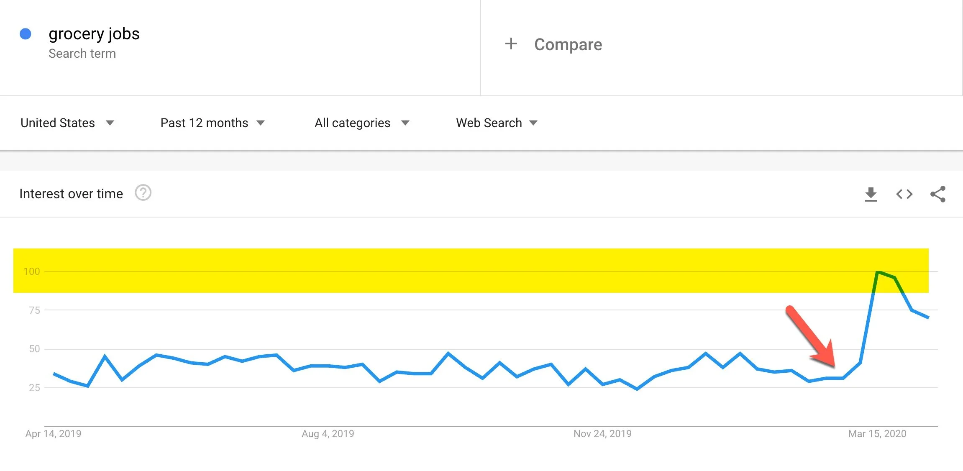Screen dimensions: 963x471
Task: Click the Interest over time heading
Action: (71, 194)
